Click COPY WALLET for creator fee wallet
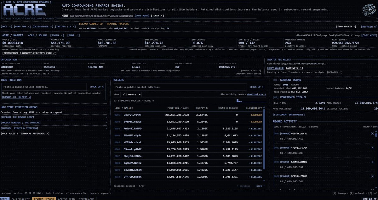 tap(276, 68)
